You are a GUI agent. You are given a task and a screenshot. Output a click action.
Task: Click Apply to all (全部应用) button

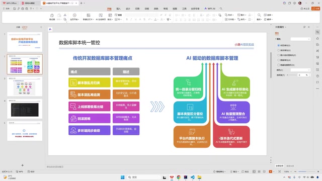(280, 166)
